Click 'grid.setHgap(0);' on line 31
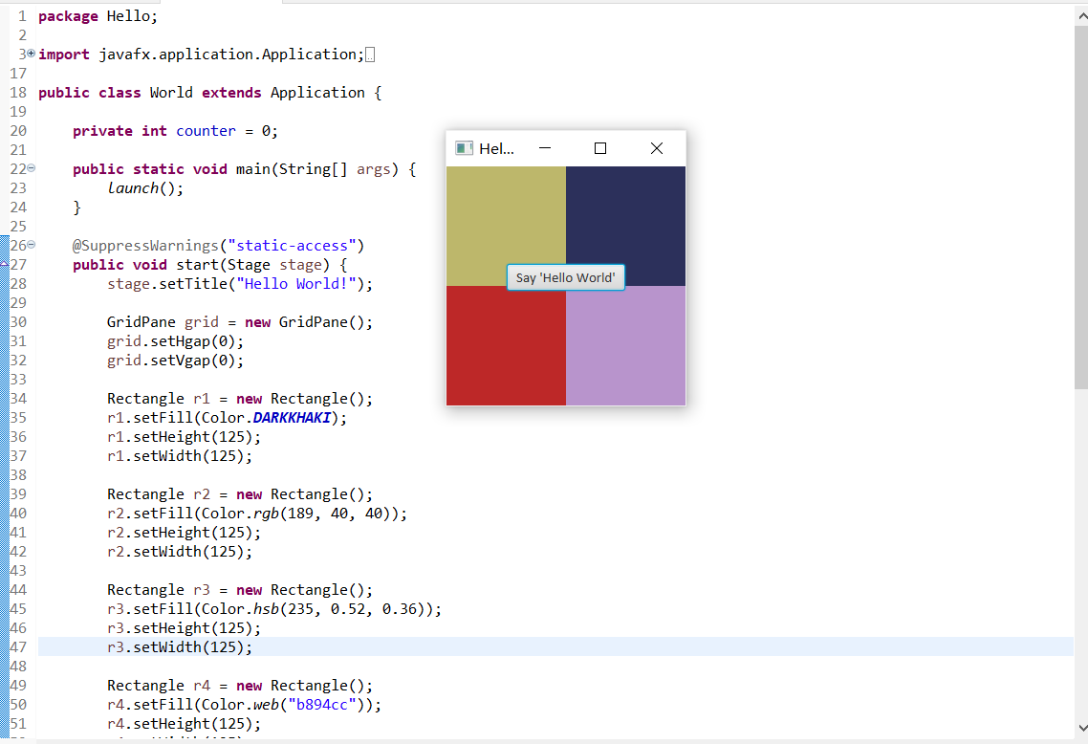The height and width of the screenshot is (744, 1088). [176, 341]
